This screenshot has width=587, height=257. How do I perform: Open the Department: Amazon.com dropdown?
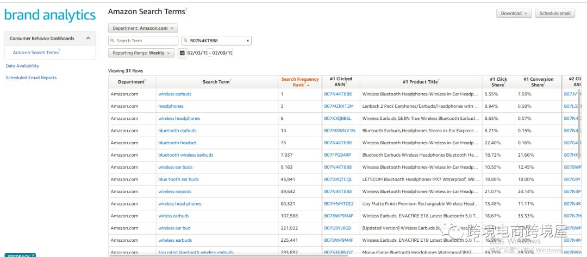143,28
